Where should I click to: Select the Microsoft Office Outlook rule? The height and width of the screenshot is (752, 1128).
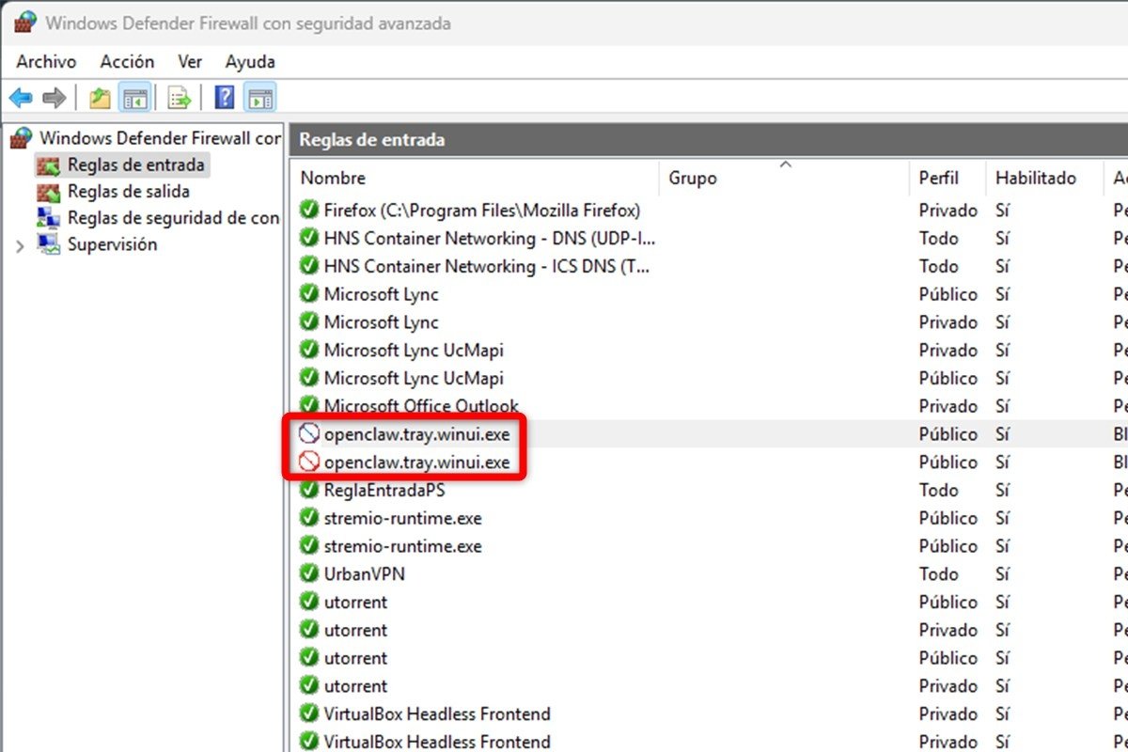point(421,406)
